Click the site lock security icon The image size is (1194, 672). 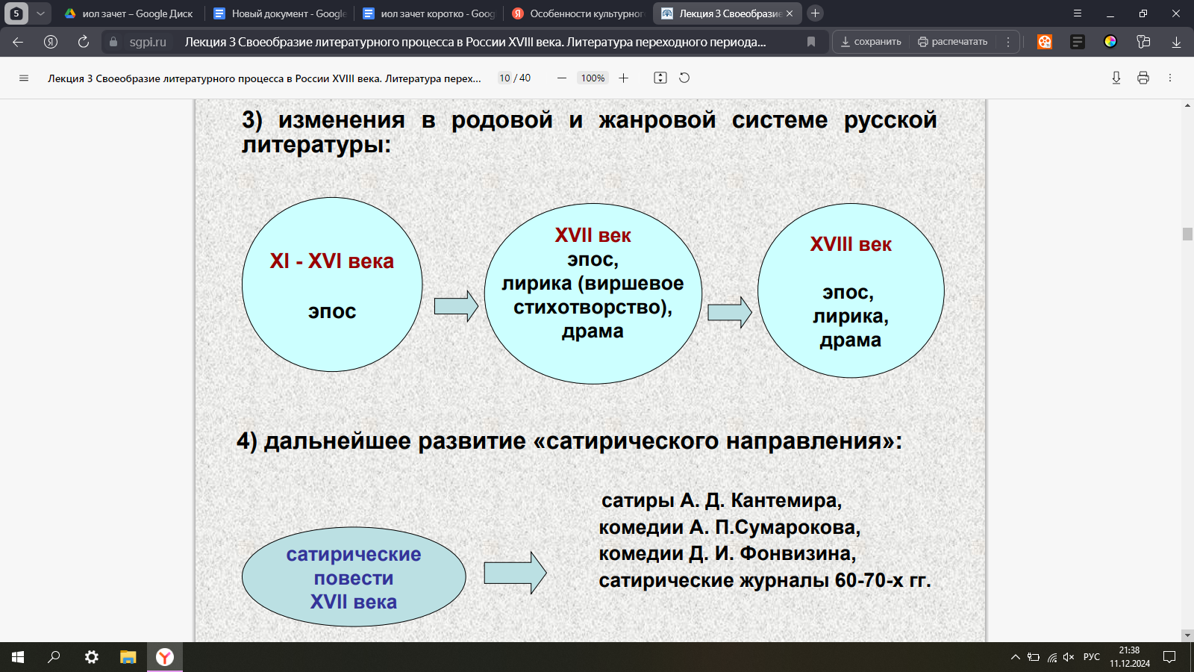(x=113, y=42)
